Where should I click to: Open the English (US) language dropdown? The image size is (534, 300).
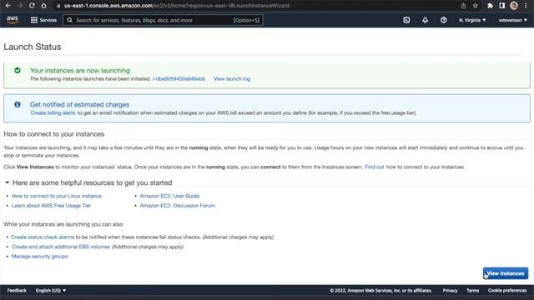click(51, 290)
